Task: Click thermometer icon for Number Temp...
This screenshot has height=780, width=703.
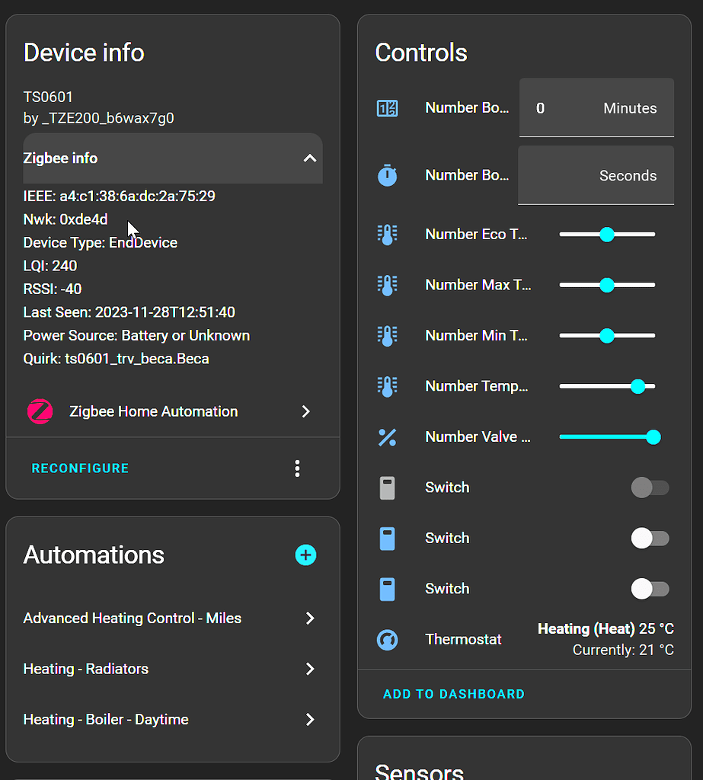Action: click(x=387, y=386)
